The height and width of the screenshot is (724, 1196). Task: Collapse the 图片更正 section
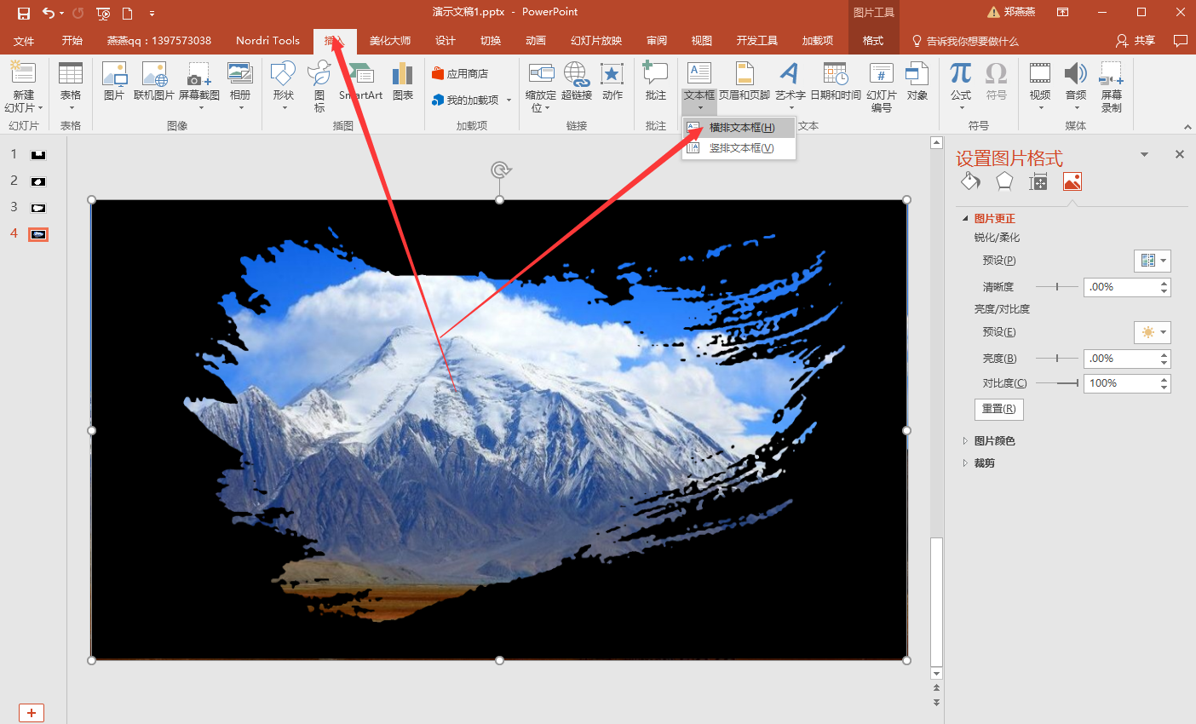pos(966,219)
